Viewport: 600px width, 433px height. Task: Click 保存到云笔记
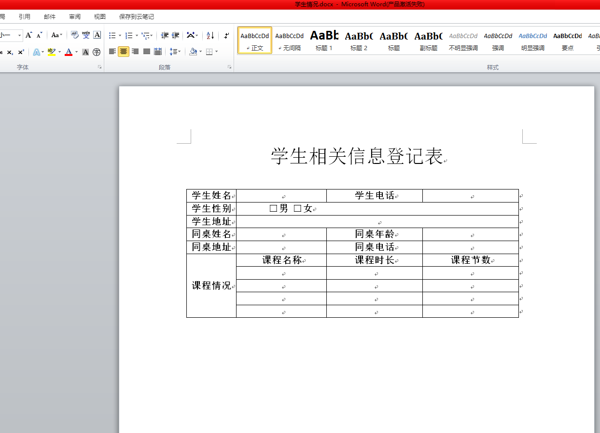136,16
